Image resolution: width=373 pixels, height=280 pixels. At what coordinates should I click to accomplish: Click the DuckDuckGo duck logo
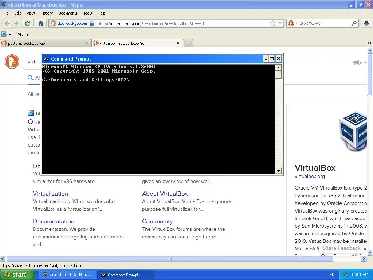(x=12, y=62)
